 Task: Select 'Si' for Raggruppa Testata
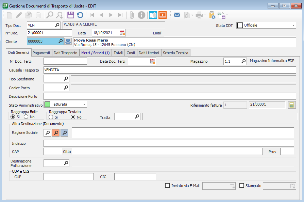tap(51, 117)
